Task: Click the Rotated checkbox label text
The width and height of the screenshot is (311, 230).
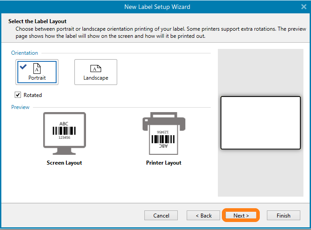Action: (x=33, y=95)
